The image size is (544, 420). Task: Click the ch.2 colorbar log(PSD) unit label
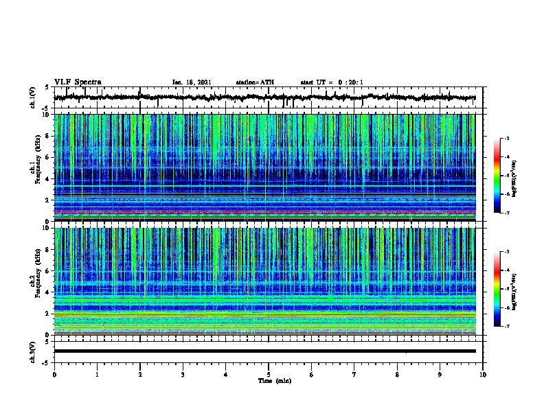tap(514, 292)
